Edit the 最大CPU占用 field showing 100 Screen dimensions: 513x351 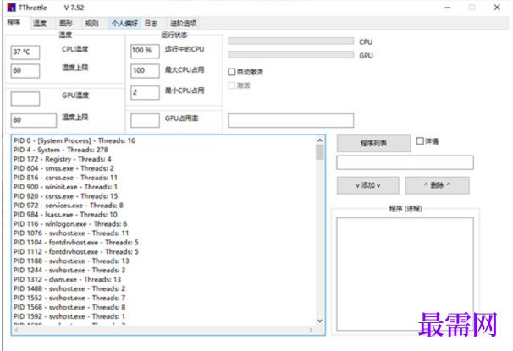(x=145, y=71)
